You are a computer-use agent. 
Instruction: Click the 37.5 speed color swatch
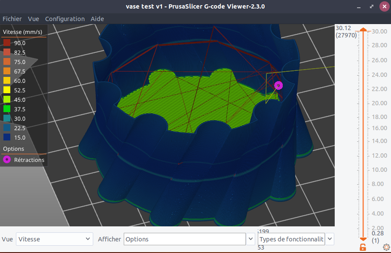(x=7, y=109)
